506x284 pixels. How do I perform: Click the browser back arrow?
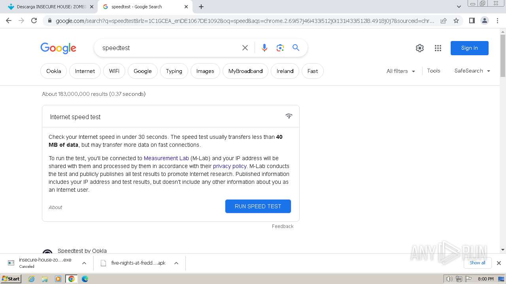(9, 21)
